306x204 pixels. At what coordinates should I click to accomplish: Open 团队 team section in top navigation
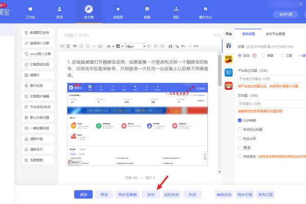[176, 13]
